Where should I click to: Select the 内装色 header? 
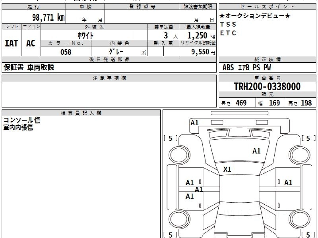point(119,43)
